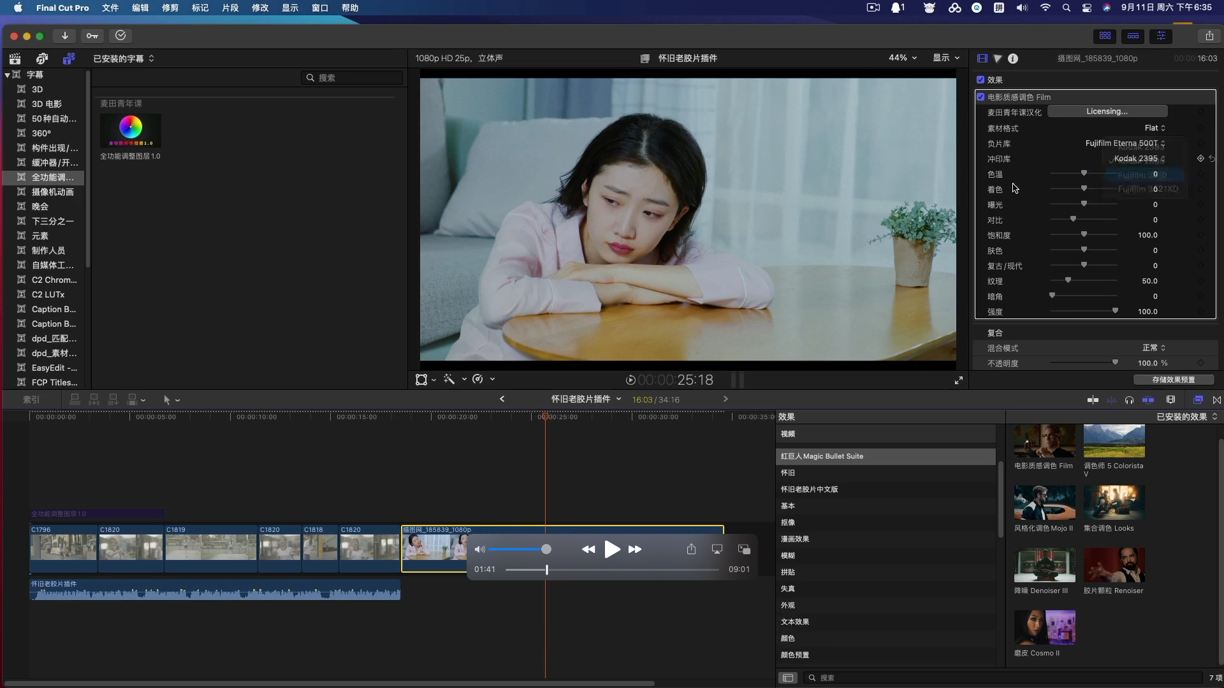Screen dimensions: 1224x688
Task: Open 素材格式 Flat dropdown
Action: [x=1155, y=128]
